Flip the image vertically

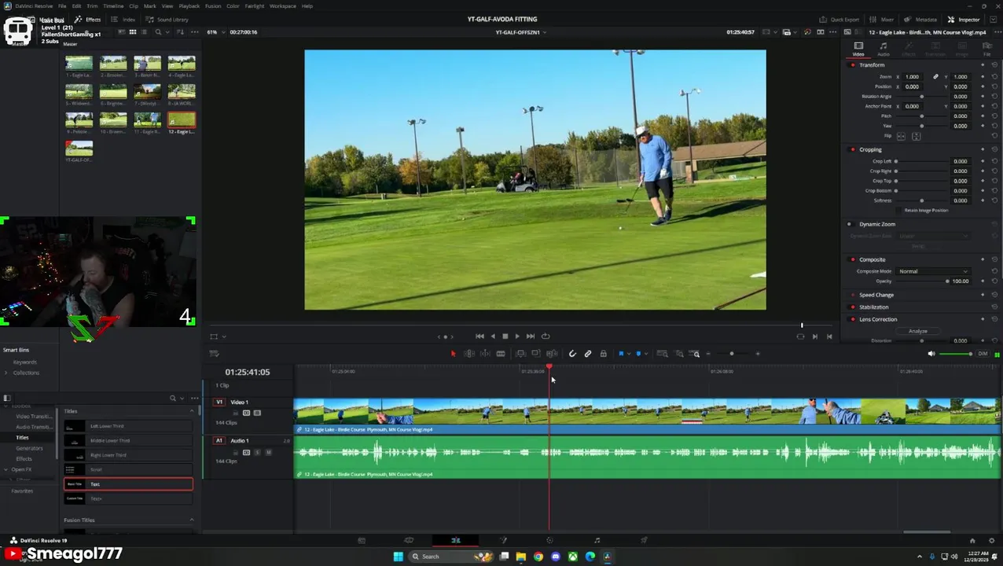tap(916, 137)
